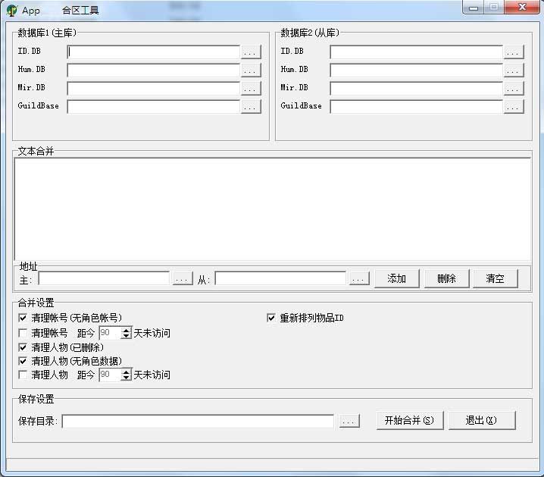Toggle 重新排列物品ID checkbox

pyautogui.click(x=271, y=318)
